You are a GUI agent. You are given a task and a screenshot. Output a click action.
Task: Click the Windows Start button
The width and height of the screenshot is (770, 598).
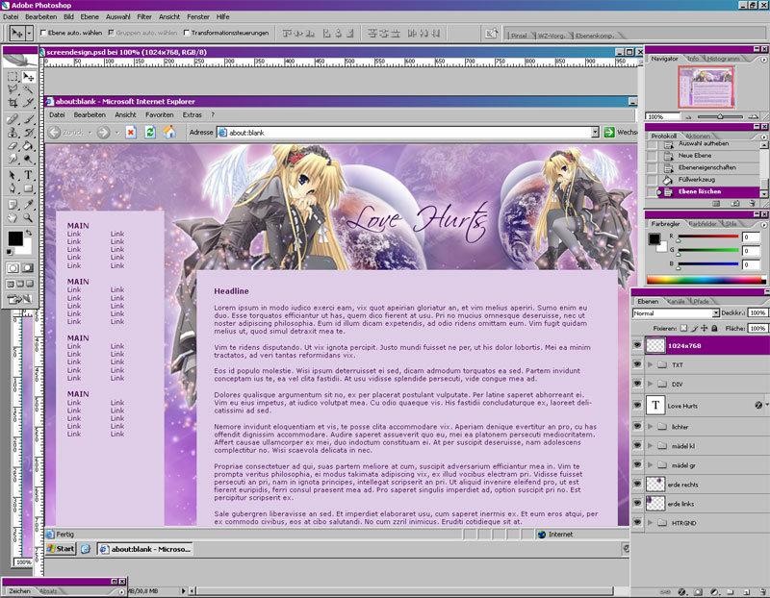61,549
